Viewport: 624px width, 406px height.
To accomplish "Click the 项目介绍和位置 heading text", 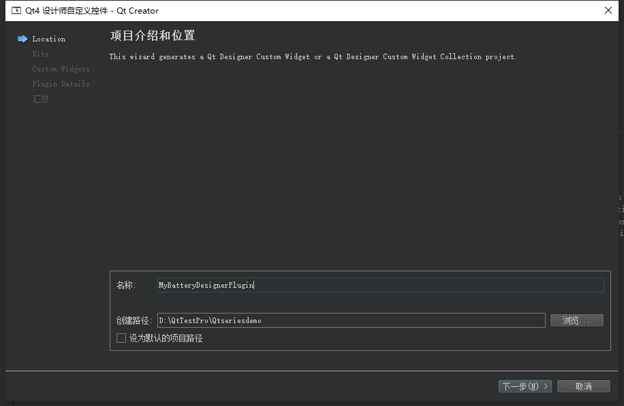I will [153, 36].
